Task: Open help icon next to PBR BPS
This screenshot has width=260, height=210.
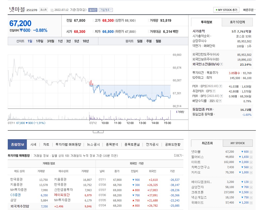Action: click(x=221, y=96)
